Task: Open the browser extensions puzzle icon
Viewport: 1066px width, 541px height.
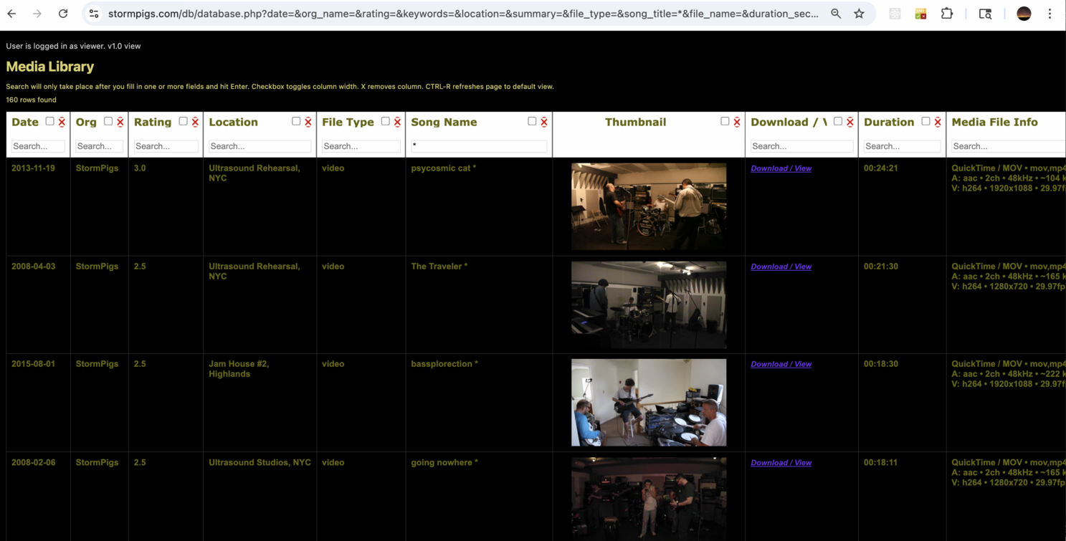Action: click(947, 14)
